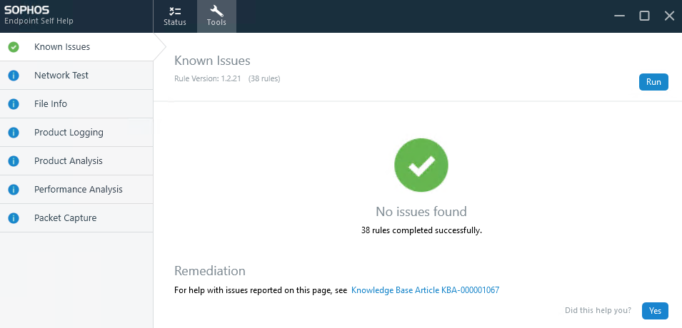Select File Info in the sidebar
This screenshot has height=328, width=682.
click(51, 104)
